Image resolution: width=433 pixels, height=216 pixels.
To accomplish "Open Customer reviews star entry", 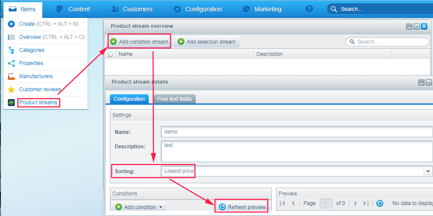I will click(40, 89).
